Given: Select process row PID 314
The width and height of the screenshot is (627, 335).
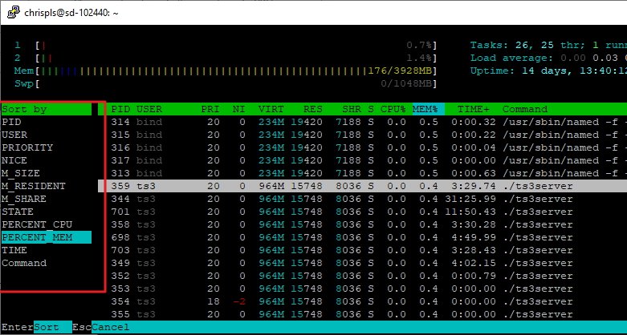Looking at the screenshot, I should tap(362, 122).
